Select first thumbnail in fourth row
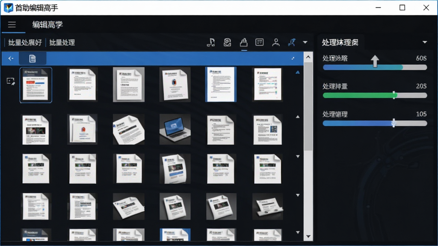Screen dimensions: 438x246 pyautogui.click(x=36, y=206)
